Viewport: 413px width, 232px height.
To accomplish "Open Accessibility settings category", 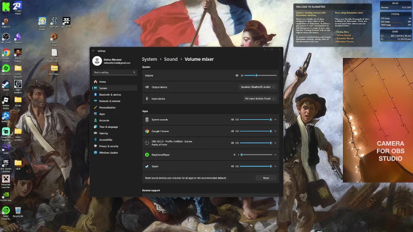I will click(x=115, y=140).
